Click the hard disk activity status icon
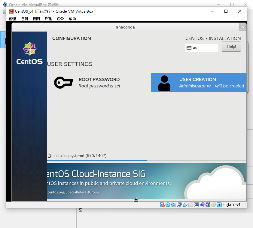Image resolution: width=253 pixels, height=228 pixels. point(162,205)
